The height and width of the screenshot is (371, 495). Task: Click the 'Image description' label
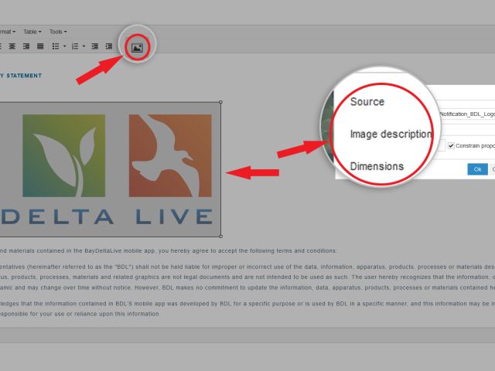(391, 134)
